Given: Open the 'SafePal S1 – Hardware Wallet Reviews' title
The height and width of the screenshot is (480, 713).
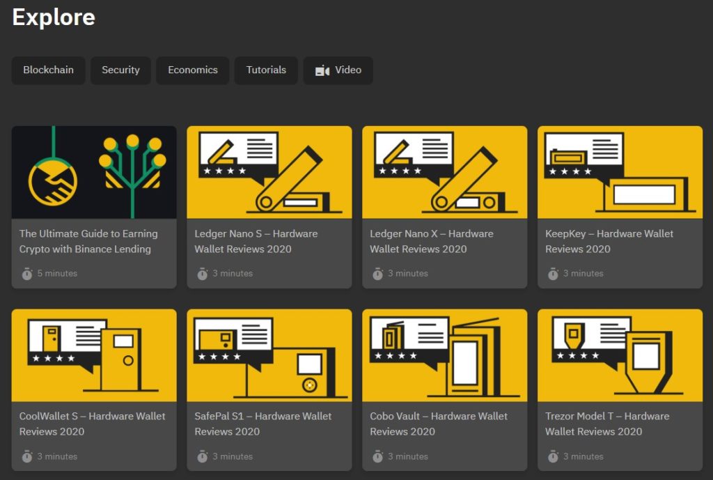Looking at the screenshot, I should coord(263,424).
